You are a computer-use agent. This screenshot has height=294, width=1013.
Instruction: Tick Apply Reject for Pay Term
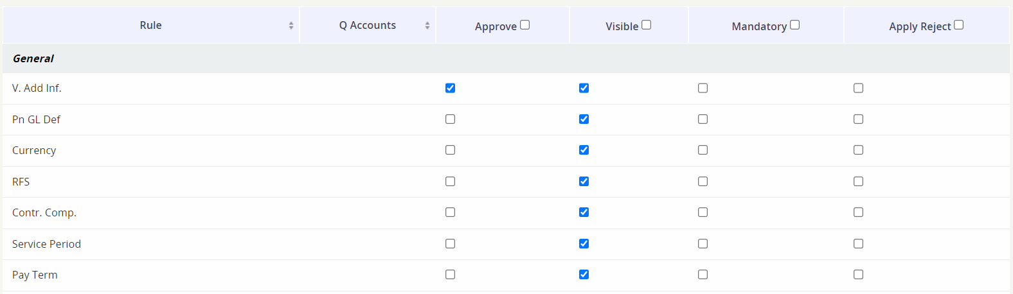point(858,275)
